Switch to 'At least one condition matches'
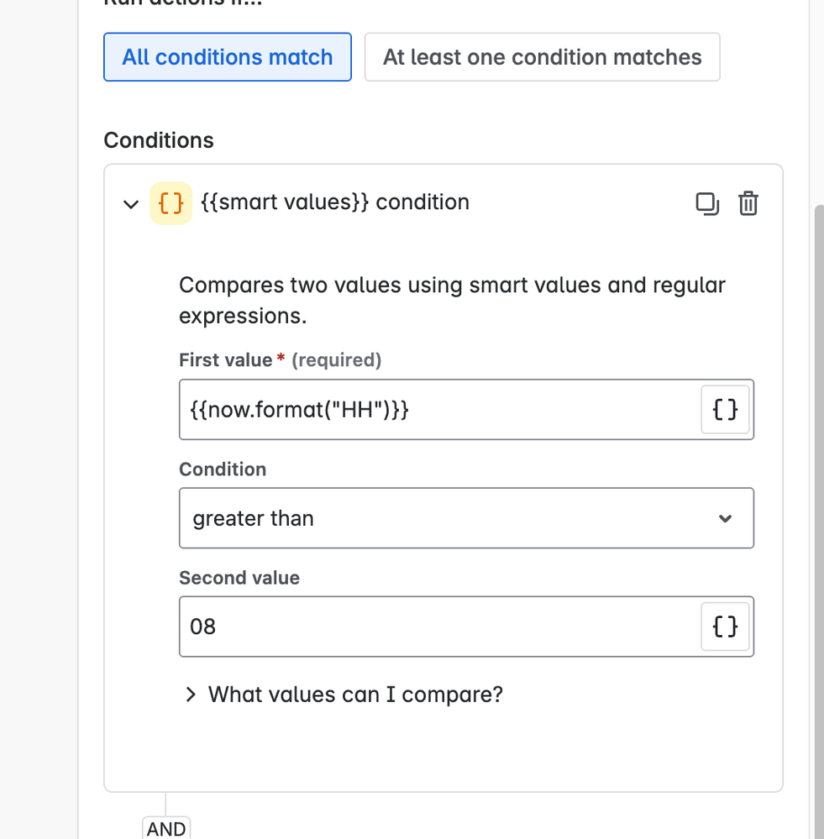The image size is (824, 839). 542,57
